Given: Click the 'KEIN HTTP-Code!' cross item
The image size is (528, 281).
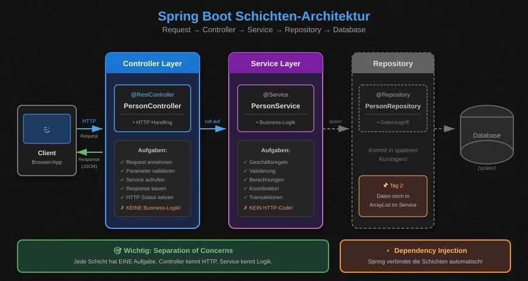Looking at the screenshot, I should pyautogui.click(x=268, y=208).
